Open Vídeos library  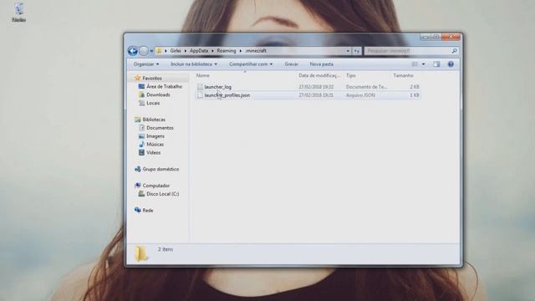point(154,152)
